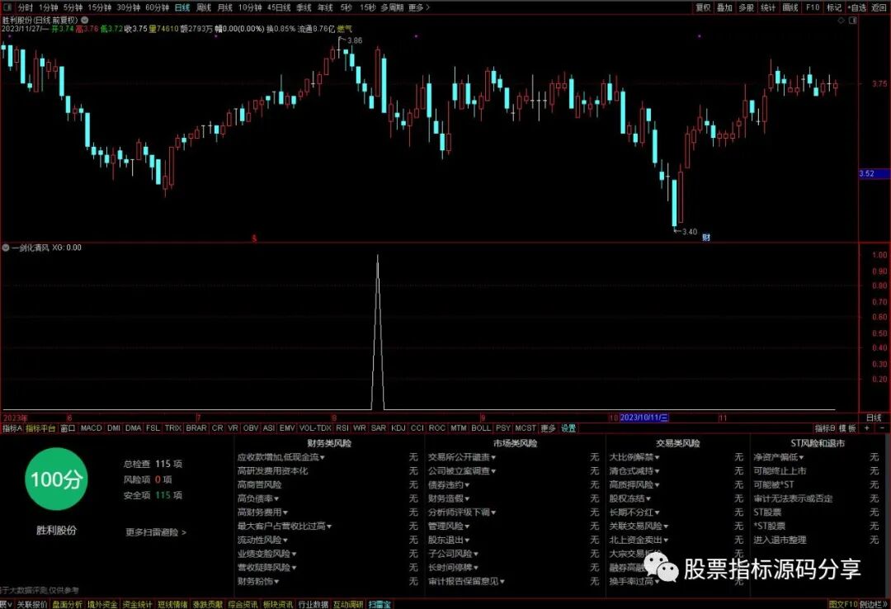
Task: Select the MACD indicator tab
Action: click(91, 428)
